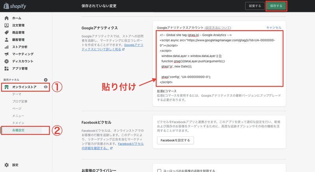
Task: Click the オンラインストア store icon
Action: click(x=7, y=87)
